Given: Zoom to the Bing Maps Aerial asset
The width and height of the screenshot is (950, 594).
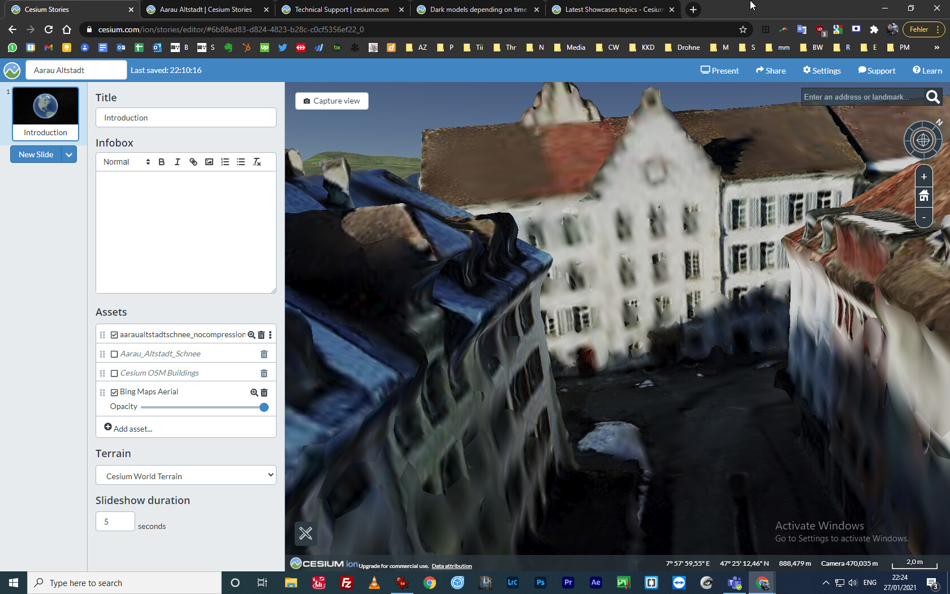Looking at the screenshot, I should (254, 392).
